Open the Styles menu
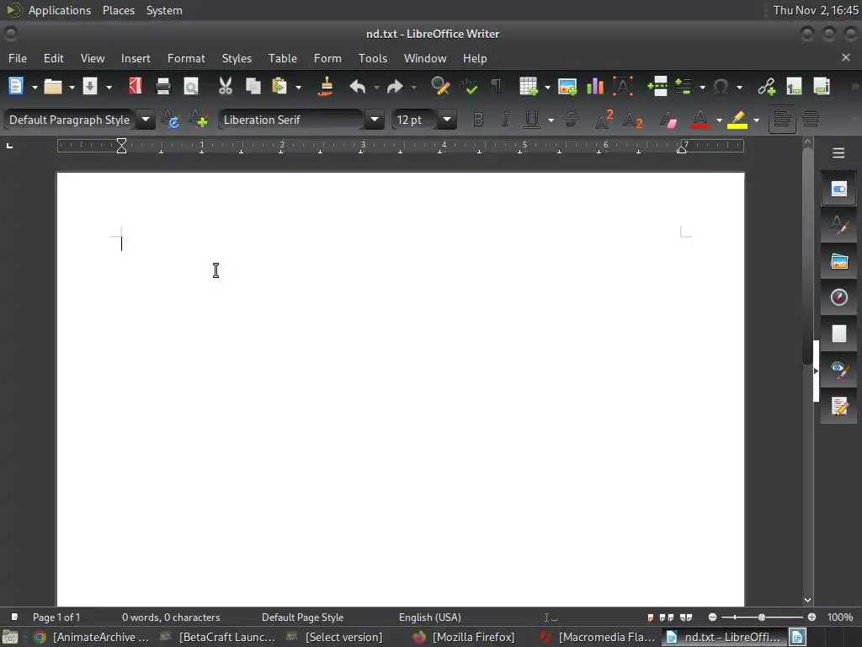862x647 pixels. [x=237, y=58]
